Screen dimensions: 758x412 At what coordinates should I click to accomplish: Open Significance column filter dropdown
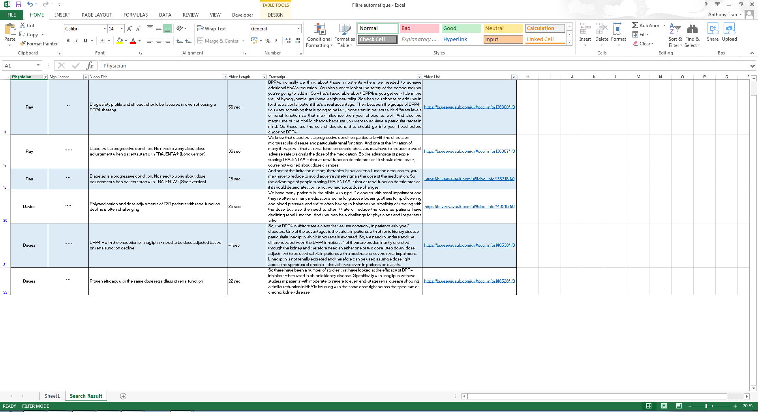[x=86, y=77]
